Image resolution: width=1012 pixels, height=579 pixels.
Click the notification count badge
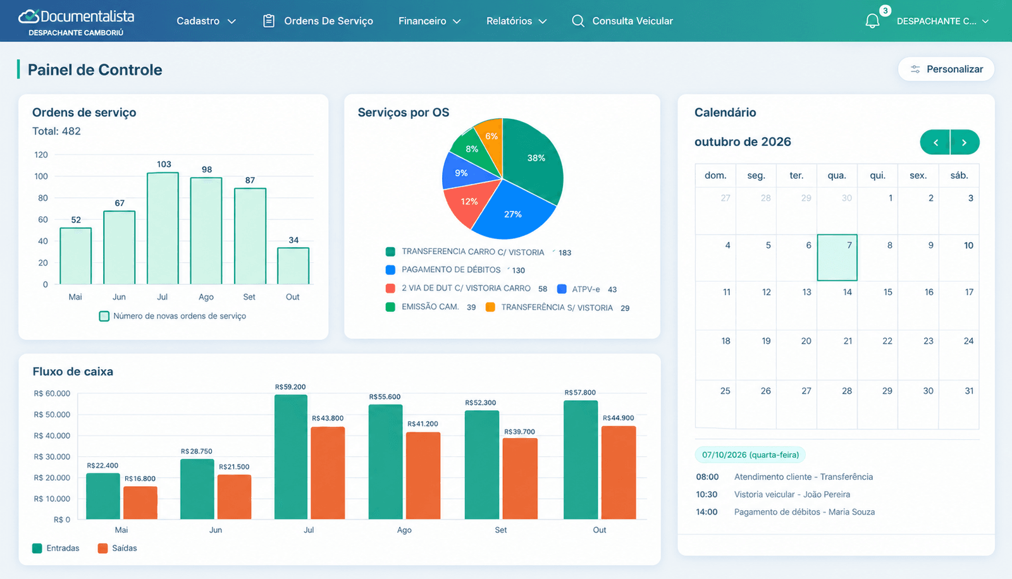[885, 11]
